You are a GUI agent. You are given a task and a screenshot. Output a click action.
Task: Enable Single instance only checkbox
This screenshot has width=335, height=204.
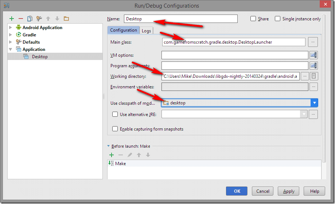click(x=277, y=19)
